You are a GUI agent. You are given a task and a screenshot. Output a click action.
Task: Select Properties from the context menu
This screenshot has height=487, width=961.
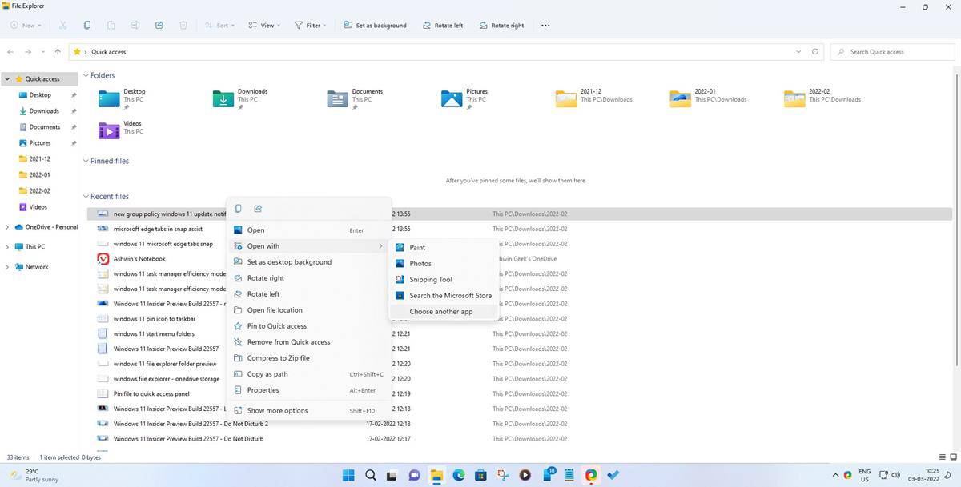(x=263, y=390)
